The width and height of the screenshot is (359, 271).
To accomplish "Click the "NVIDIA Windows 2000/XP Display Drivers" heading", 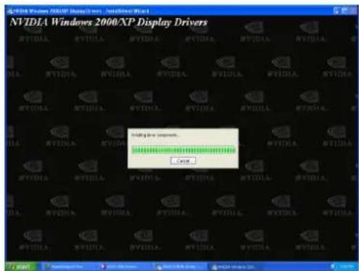I will pyautogui.click(x=109, y=23).
